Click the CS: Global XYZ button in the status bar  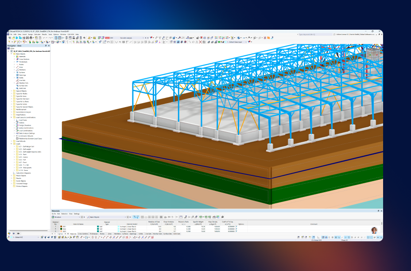tap(316, 240)
